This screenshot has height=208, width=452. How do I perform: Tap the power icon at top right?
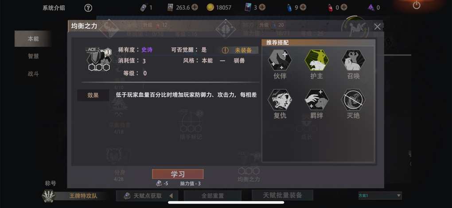click(417, 5)
